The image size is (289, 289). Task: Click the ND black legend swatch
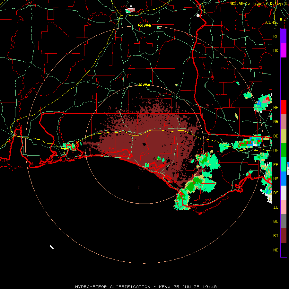[x=284, y=250]
